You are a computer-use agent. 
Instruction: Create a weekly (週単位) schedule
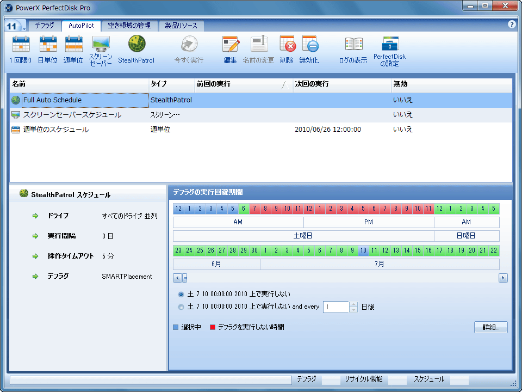tap(73, 50)
